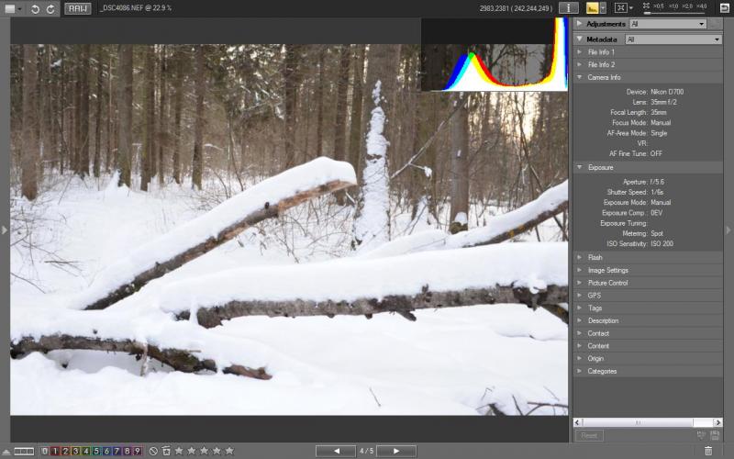The width and height of the screenshot is (734, 459).
Task: Toggle the image information (i) button
Action: pyautogui.click(x=568, y=8)
